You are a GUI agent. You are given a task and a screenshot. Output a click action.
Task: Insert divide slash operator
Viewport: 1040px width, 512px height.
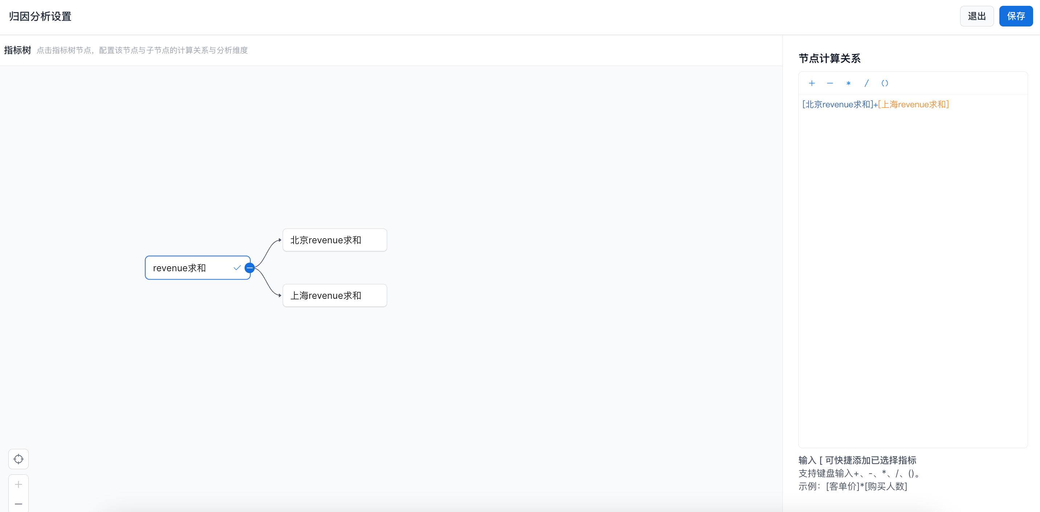(867, 83)
